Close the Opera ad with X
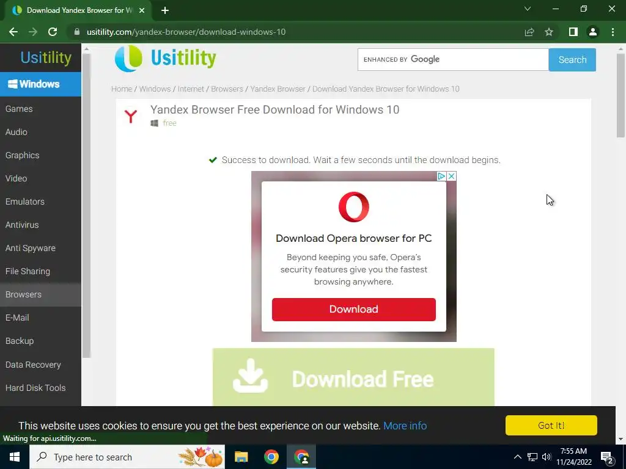 tap(452, 176)
